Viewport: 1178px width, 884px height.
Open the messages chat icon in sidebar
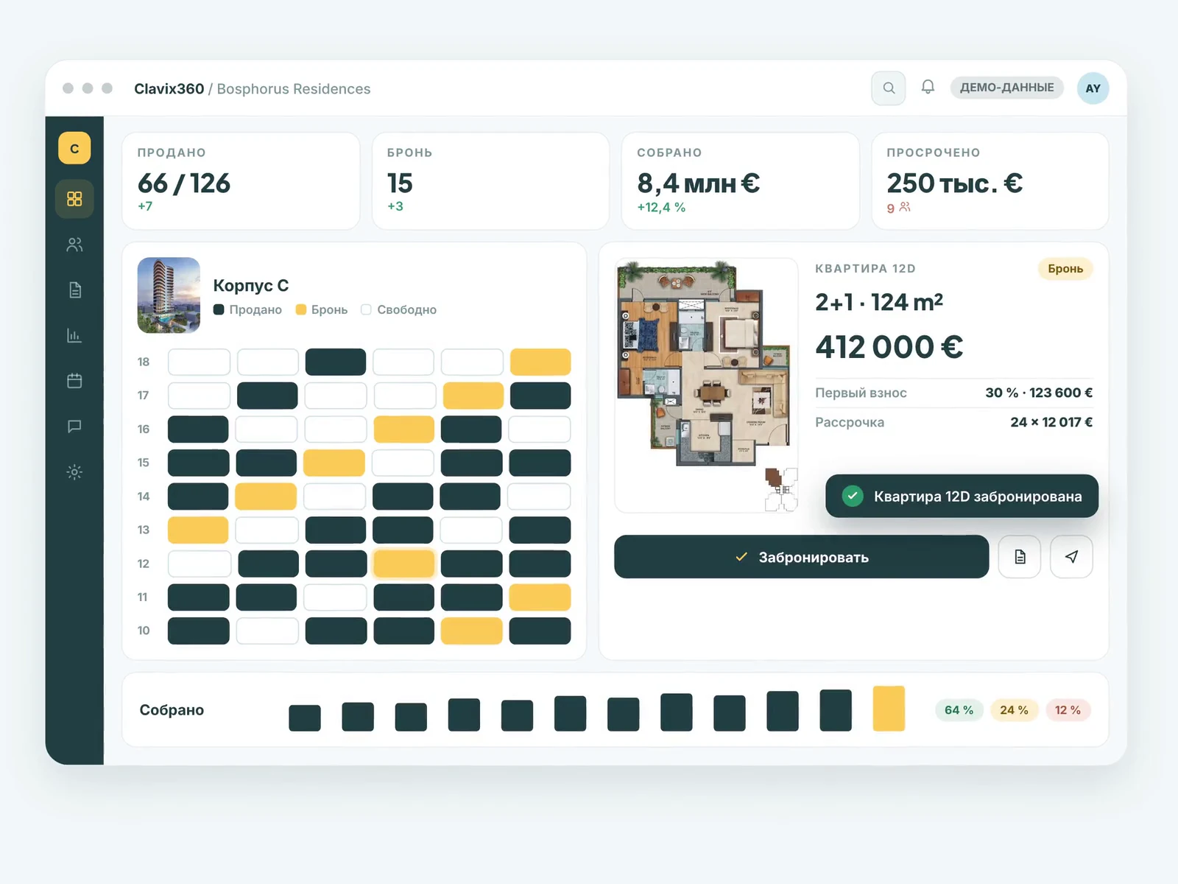[74, 427]
